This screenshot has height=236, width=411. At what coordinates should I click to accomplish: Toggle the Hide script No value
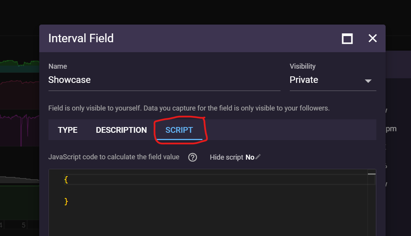click(250, 157)
